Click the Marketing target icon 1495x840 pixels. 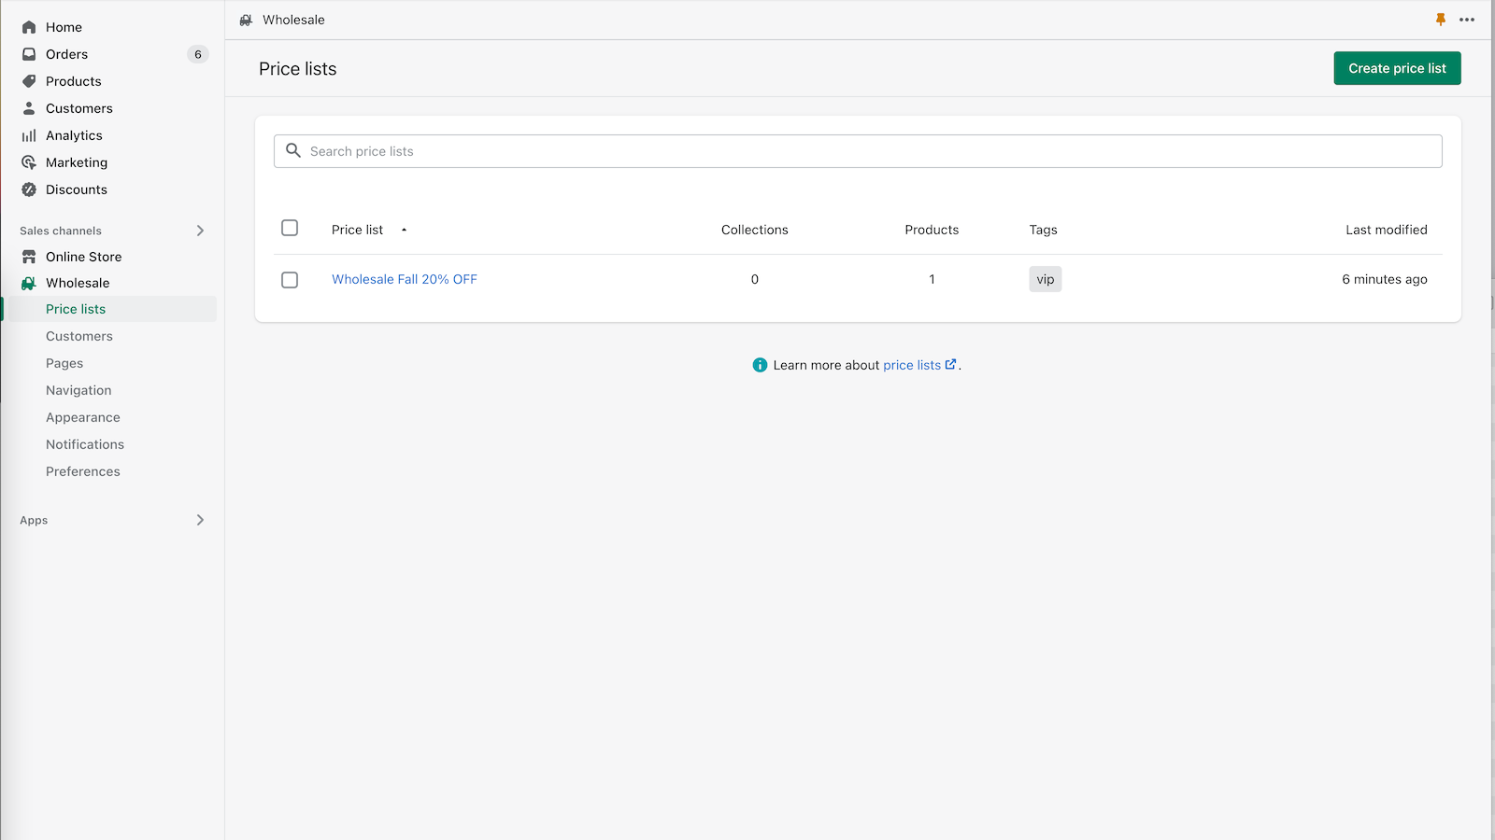tap(29, 162)
